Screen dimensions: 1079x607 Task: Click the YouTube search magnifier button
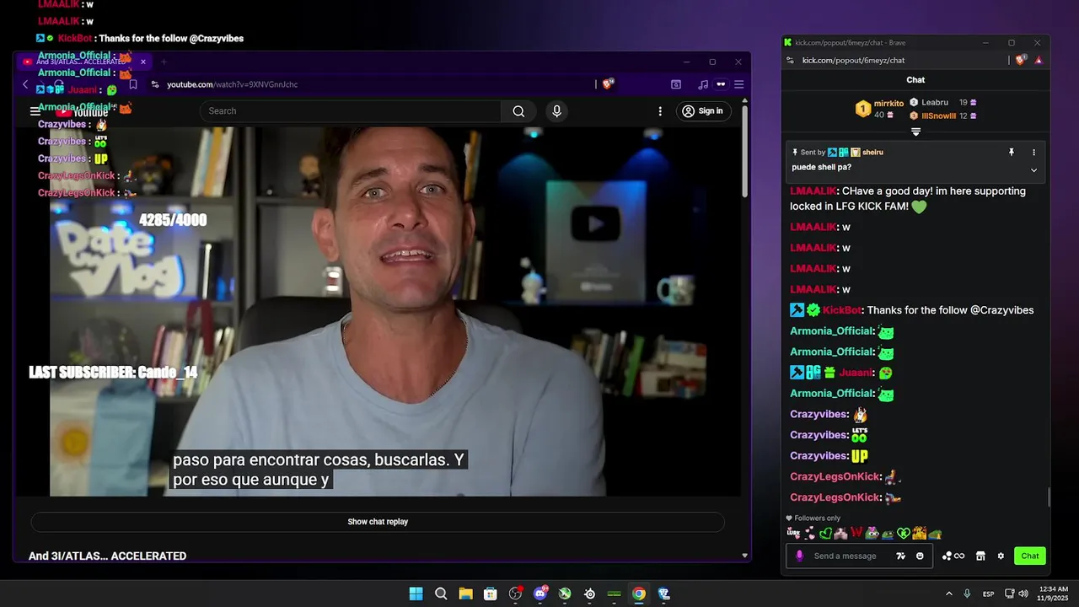coord(518,111)
